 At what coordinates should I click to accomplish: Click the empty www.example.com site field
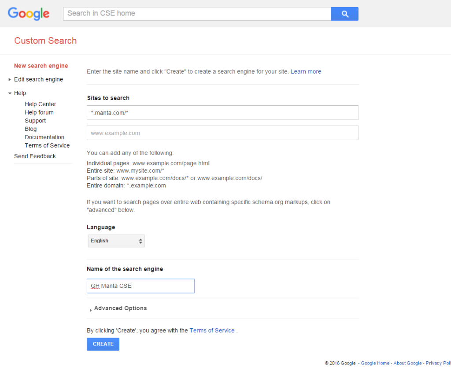222,133
